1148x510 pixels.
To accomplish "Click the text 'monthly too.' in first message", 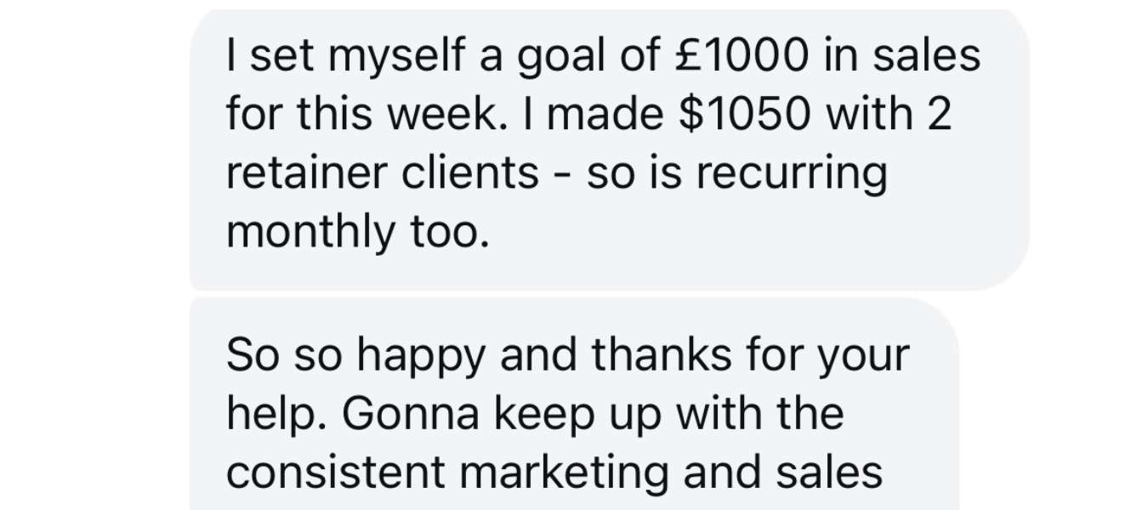I will coord(358,233).
